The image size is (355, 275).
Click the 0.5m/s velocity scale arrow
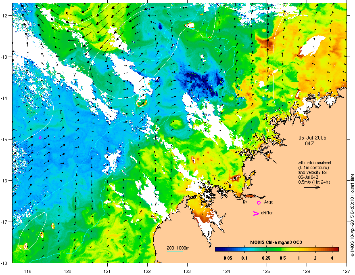pyautogui.click(x=312, y=187)
